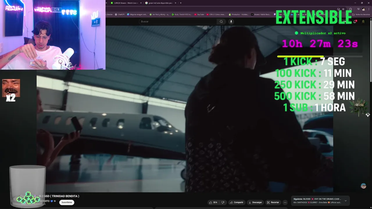Image resolution: width=372 pixels, height=209 pixels.
Task: Start voice search with microphone icon
Action: coord(231,21)
